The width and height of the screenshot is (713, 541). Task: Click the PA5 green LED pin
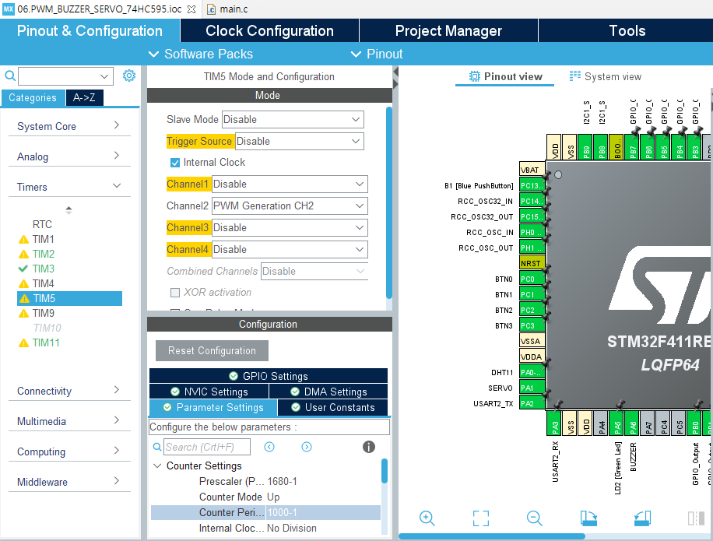click(x=617, y=423)
